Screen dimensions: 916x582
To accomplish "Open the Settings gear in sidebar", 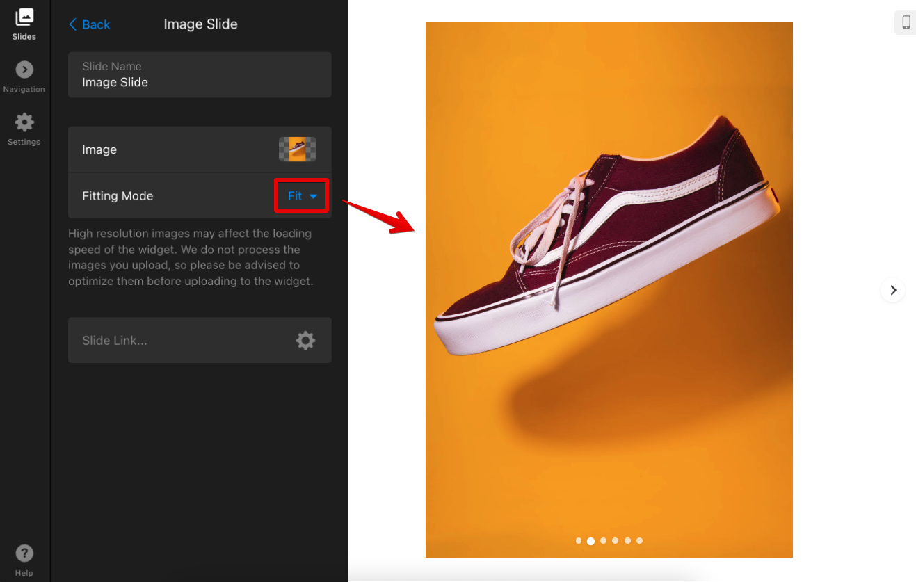I will point(24,130).
